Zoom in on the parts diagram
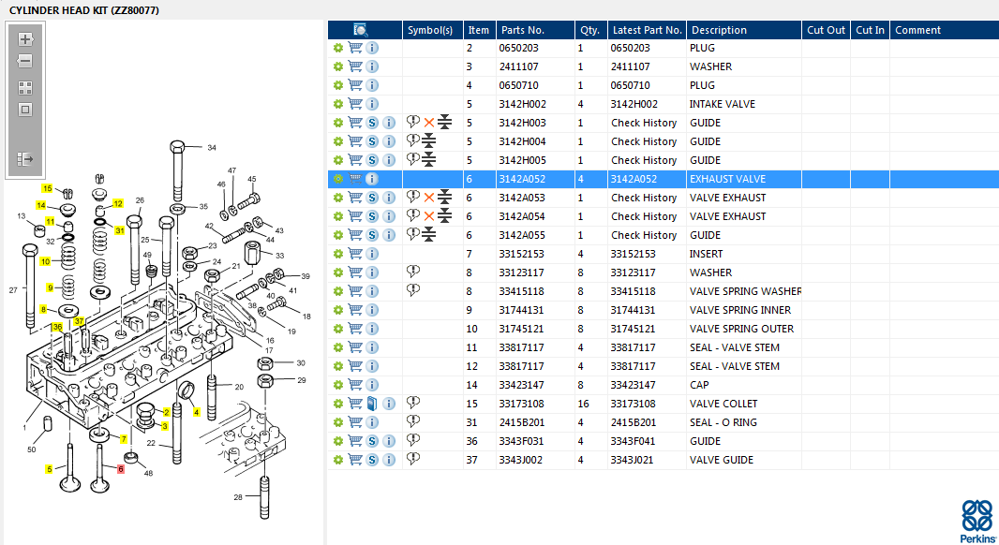This screenshot has width=999, height=545. click(25, 39)
